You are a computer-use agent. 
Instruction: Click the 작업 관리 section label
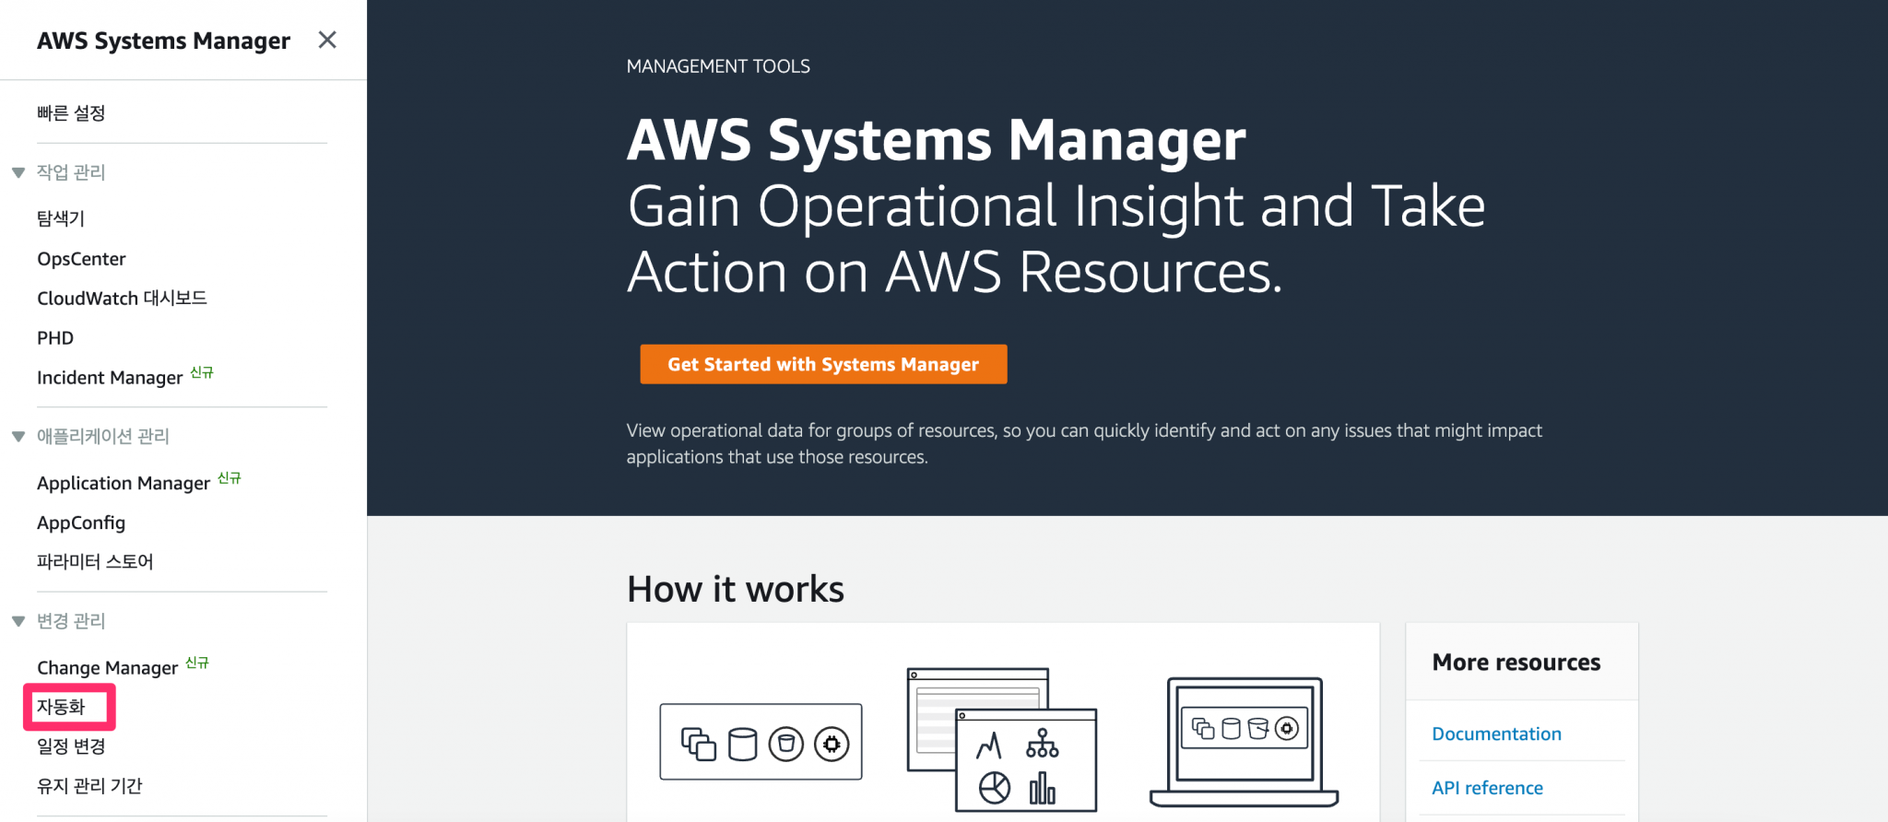coord(71,172)
